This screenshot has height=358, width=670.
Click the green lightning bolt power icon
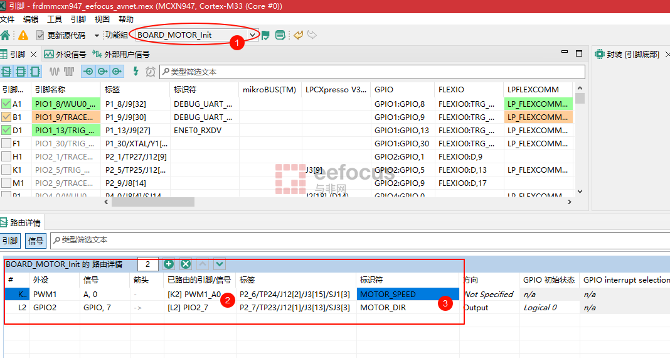[136, 72]
